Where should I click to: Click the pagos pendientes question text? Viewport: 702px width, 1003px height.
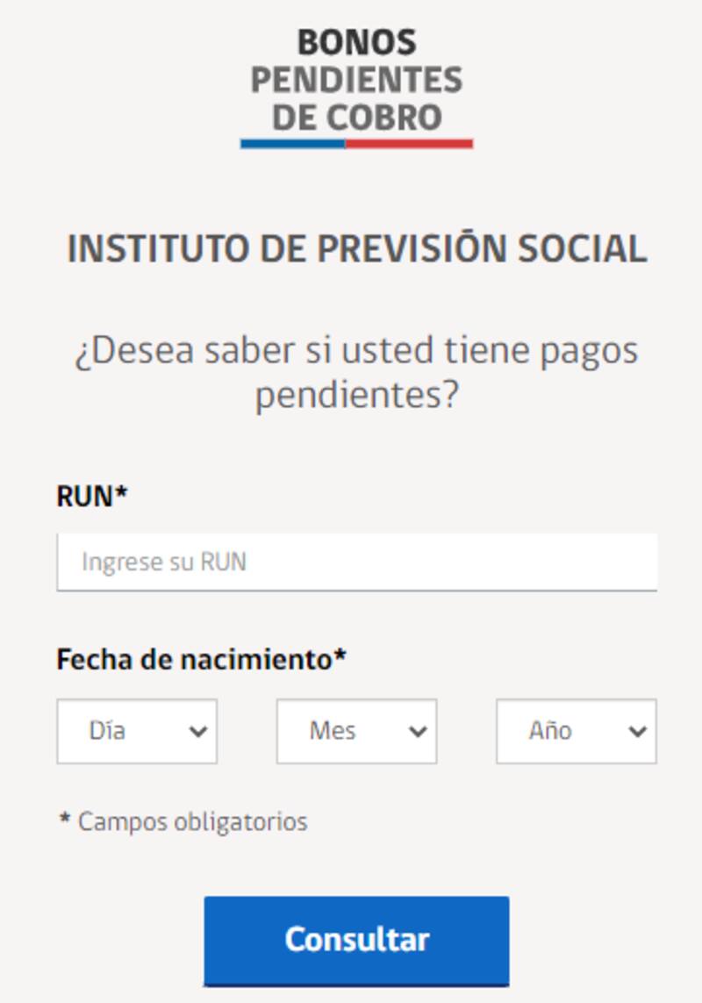355,369
